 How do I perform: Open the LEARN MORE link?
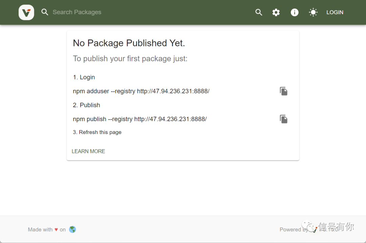[x=88, y=151]
